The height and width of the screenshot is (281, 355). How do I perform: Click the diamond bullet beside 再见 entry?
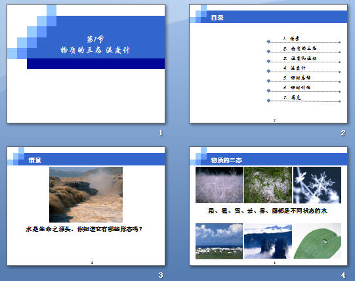tap(268, 100)
